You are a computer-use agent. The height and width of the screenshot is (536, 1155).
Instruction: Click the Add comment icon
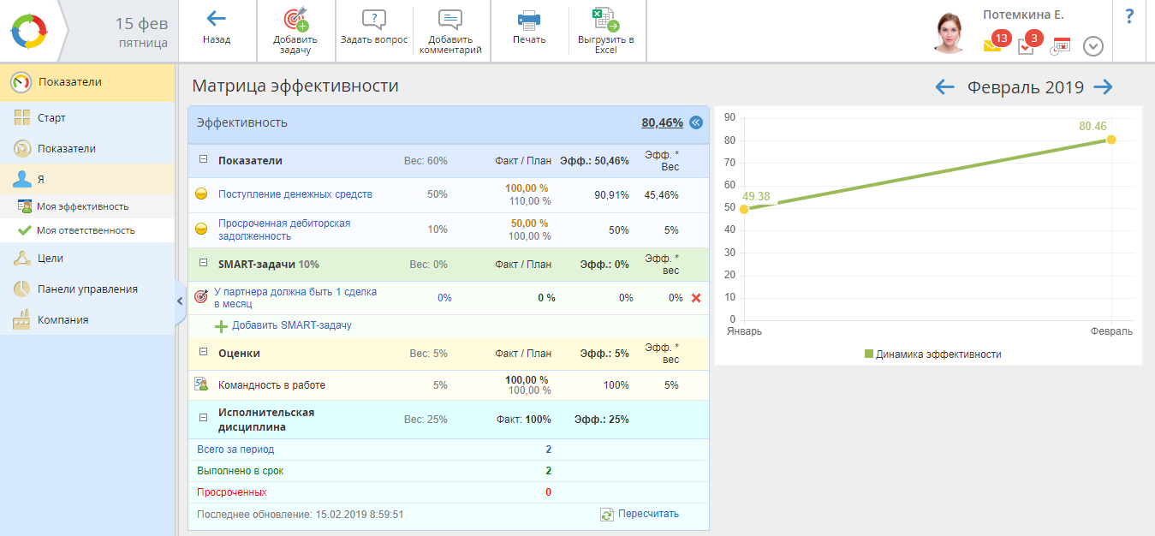pos(450,20)
